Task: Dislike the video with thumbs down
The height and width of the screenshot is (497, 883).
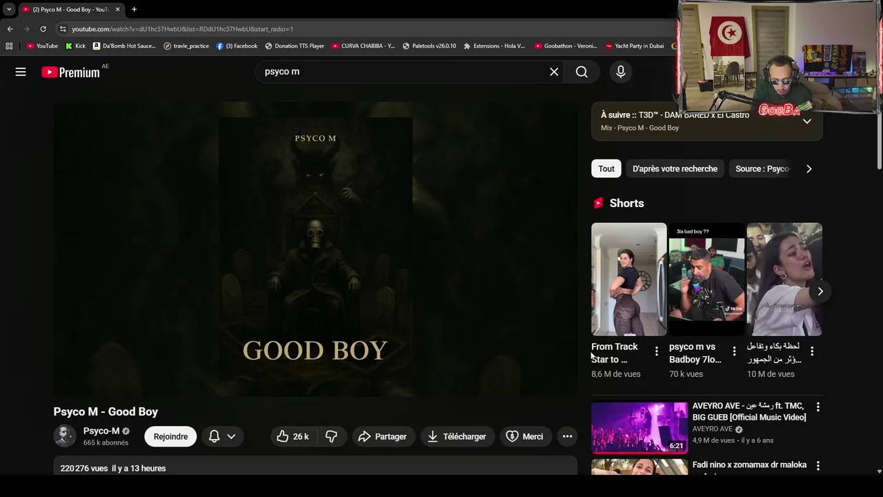Action: point(331,436)
